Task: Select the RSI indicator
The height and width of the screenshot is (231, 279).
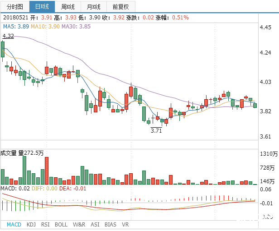Action: pos(45,225)
